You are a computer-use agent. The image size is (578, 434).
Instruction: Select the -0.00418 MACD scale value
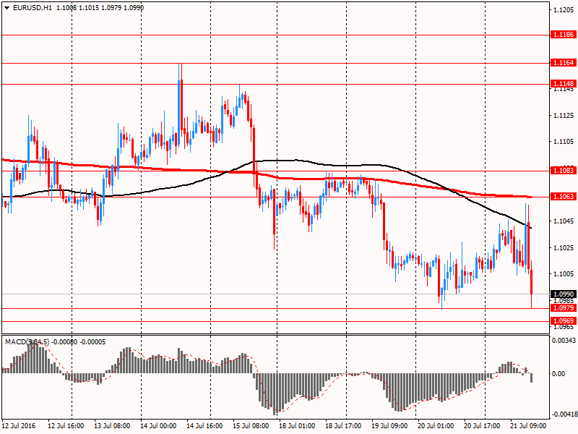coord(563,414)
